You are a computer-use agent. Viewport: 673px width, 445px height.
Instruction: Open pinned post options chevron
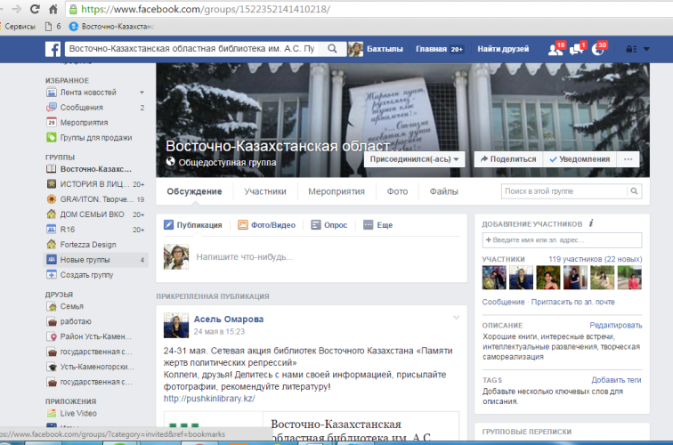(x=457, y=318)
